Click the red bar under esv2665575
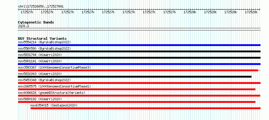This screenshot has height=120, width=269. (137, 89)
